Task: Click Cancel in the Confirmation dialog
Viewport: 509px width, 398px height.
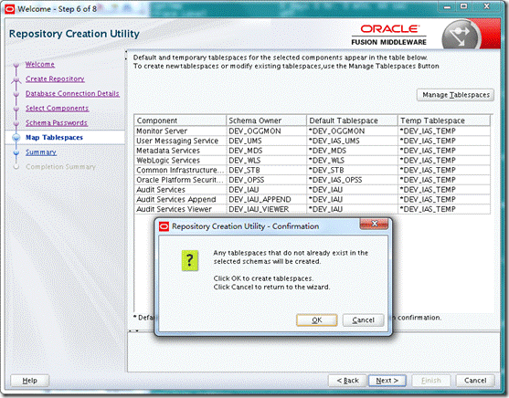Action: [x=364, y=320]
